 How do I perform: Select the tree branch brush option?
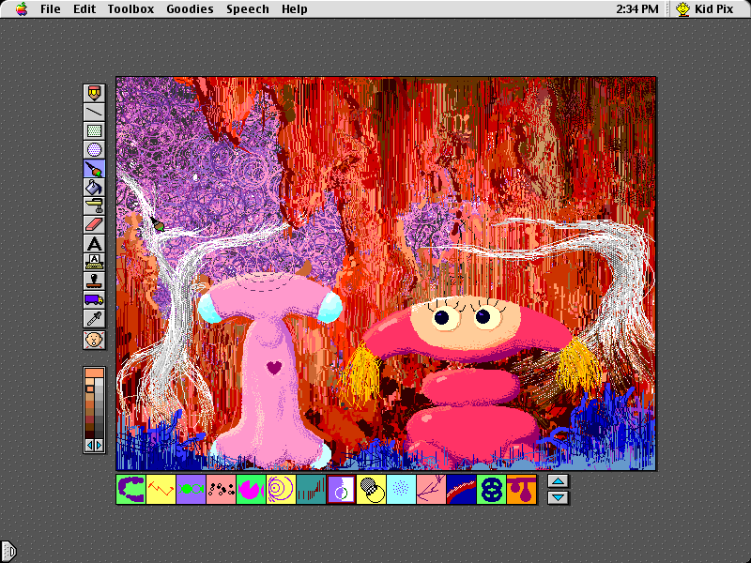(431, 489)
